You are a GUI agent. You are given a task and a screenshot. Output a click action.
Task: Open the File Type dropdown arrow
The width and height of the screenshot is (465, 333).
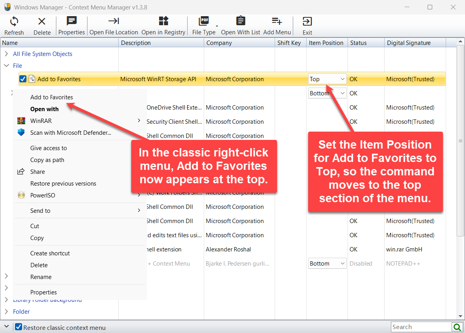(x=217, y=26)
